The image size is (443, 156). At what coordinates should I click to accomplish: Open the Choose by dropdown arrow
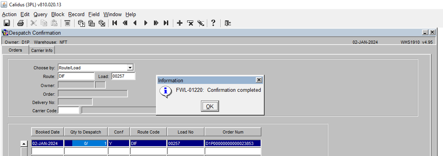pyautogui.click(x=130, y=68)
